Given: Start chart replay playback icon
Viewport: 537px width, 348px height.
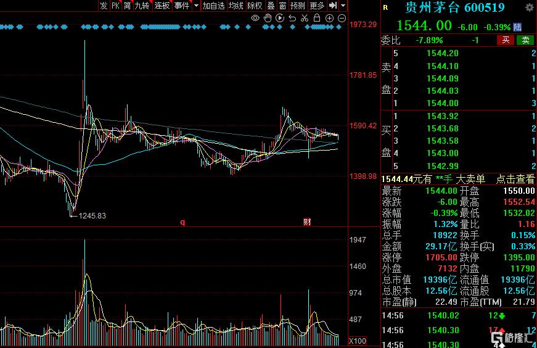Looking at the screenshot, I should click(280, 18).
